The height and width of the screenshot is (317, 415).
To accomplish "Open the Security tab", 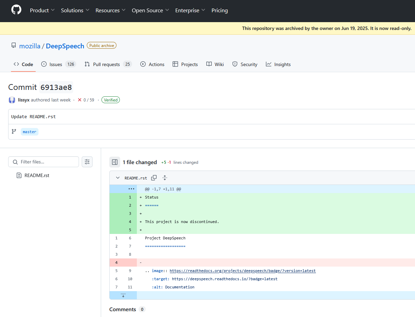I will tap(245, 64).
